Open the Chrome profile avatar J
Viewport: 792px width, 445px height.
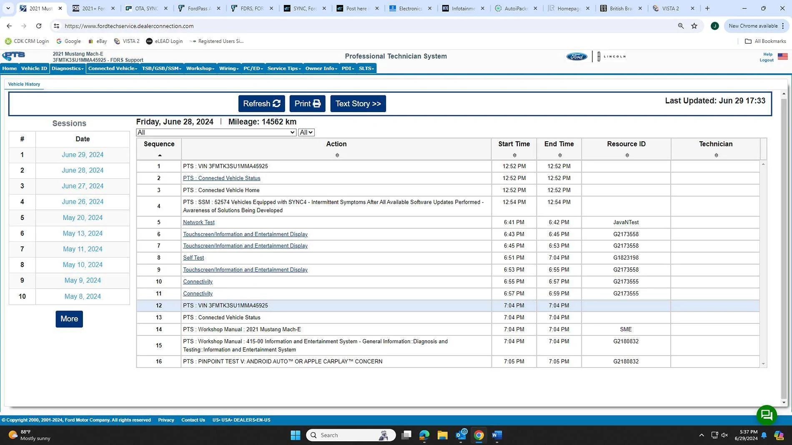click(x=714, y=26)
